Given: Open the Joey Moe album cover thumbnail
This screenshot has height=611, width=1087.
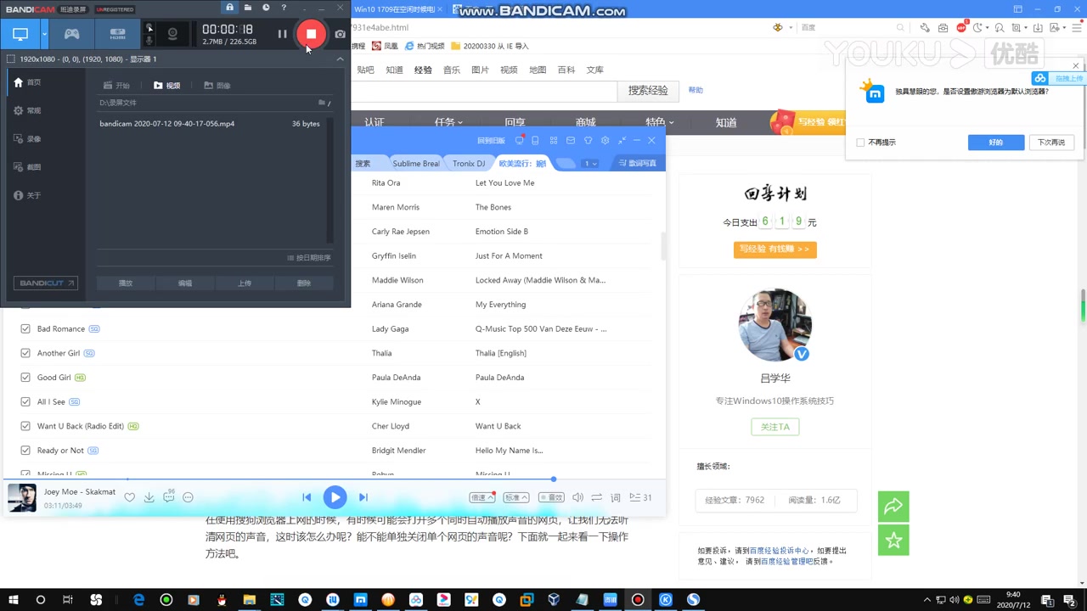Looking at the screenshot, I should tap(22, 498).
